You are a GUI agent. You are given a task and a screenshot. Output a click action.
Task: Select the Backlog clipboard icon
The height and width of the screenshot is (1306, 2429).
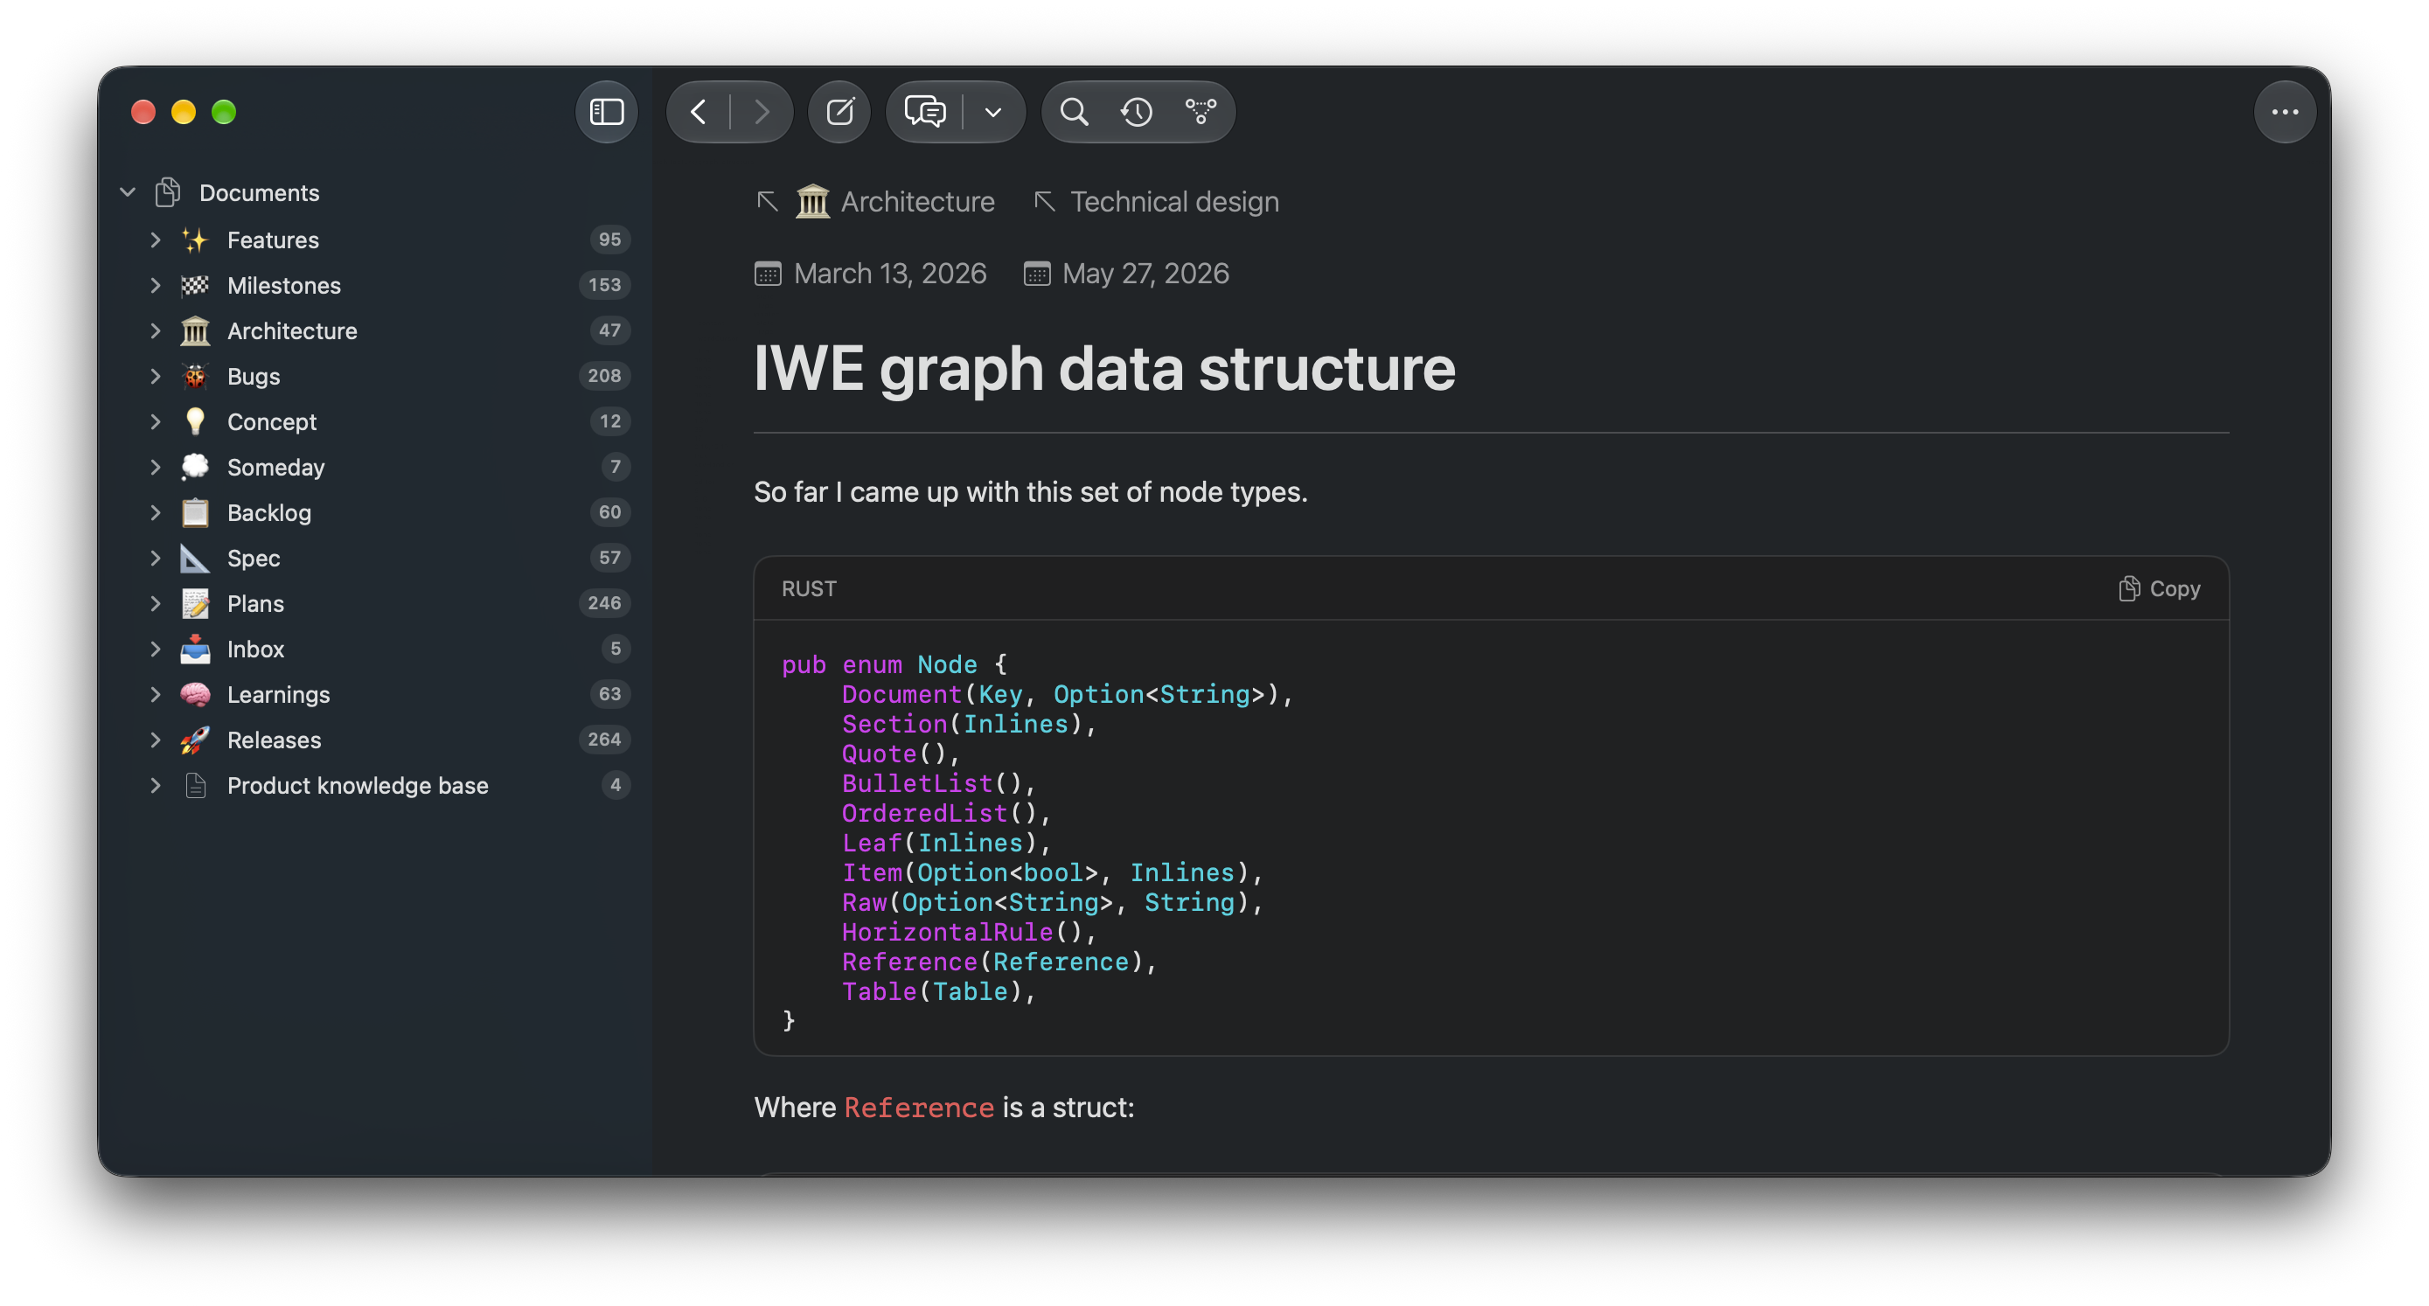pyautogui.click(x=195, y=512)
